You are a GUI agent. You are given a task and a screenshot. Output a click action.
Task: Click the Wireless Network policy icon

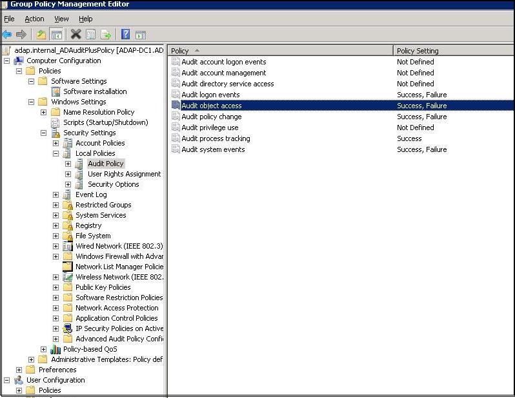(68, 277)
